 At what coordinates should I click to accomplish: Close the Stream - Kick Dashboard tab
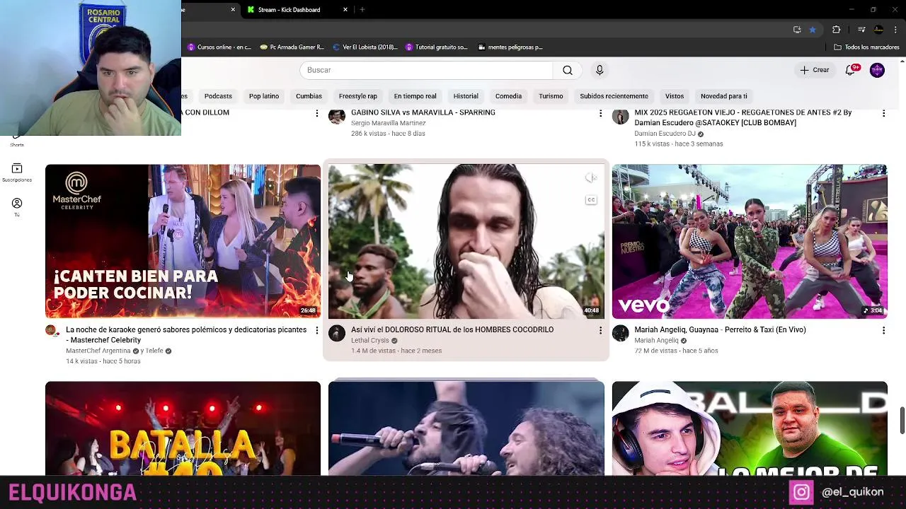click(x=345, y=10)
